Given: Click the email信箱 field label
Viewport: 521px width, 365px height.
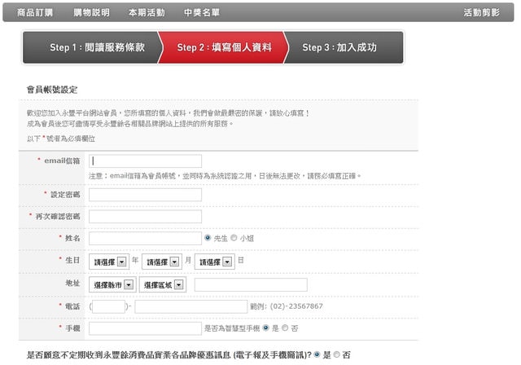Looking at the screenshot, I should [x=62, y=161].
